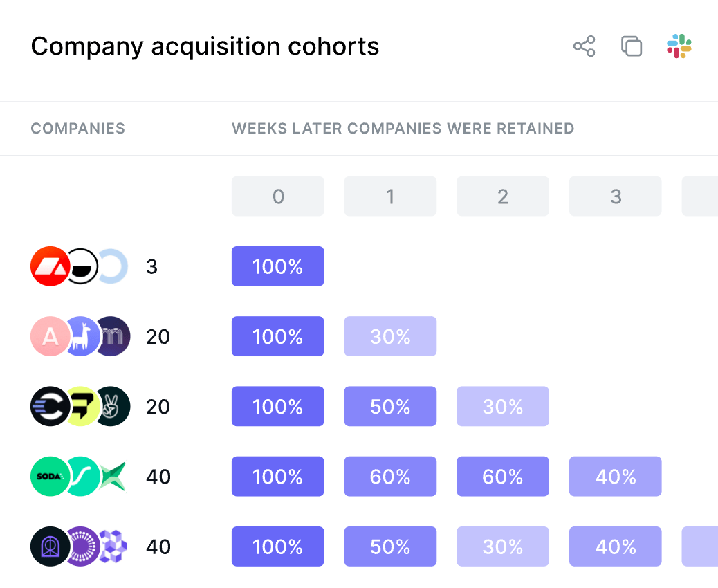Click the COMPANIES column heading
The height and width of the screenshot is (588, 718).
(x=77, y=128)
